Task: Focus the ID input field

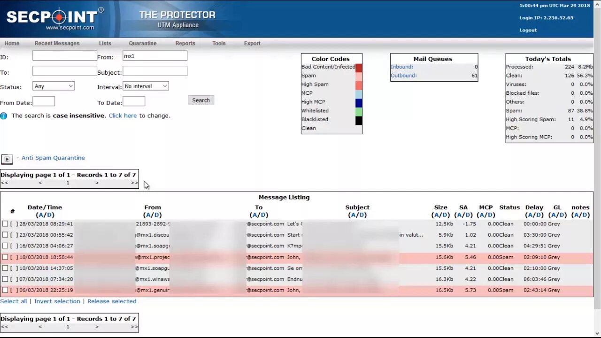Action: click(65, 56)
